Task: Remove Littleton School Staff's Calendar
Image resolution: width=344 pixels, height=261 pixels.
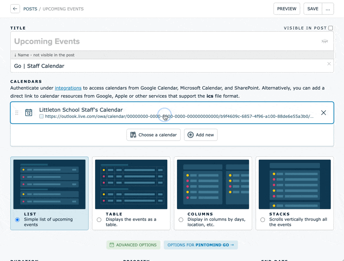Action: coord(323,113)
